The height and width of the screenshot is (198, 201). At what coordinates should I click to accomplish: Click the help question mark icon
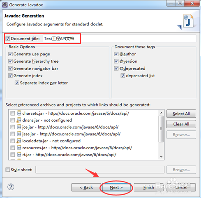11,187
